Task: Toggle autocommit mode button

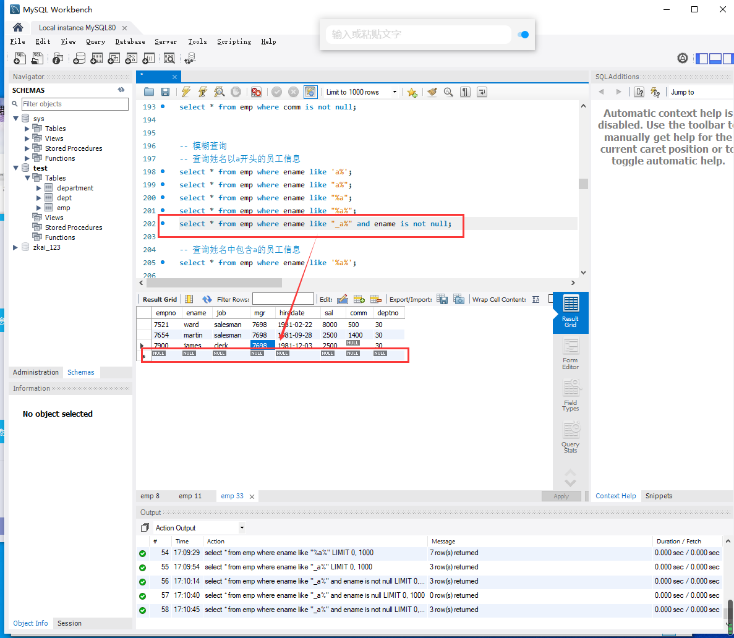Action: click(x=310, y=92)
